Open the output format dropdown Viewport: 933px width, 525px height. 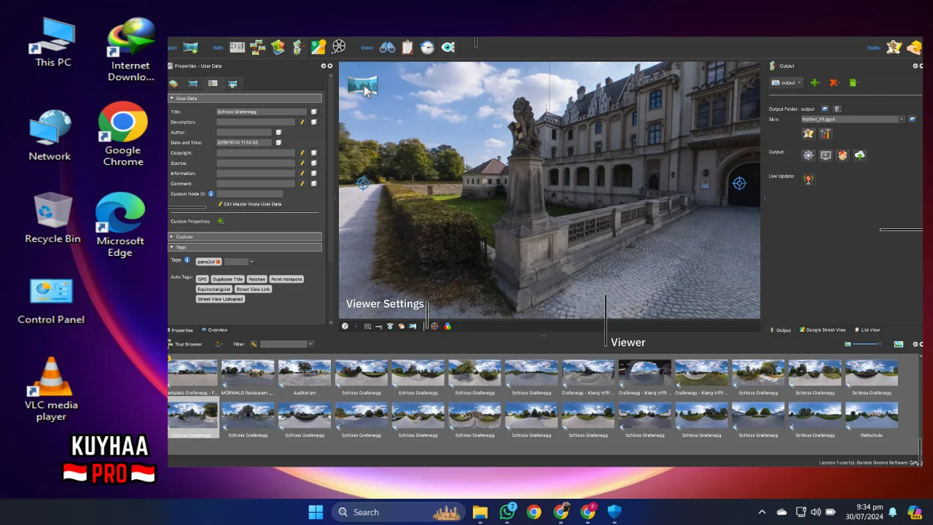coord(787,82)
